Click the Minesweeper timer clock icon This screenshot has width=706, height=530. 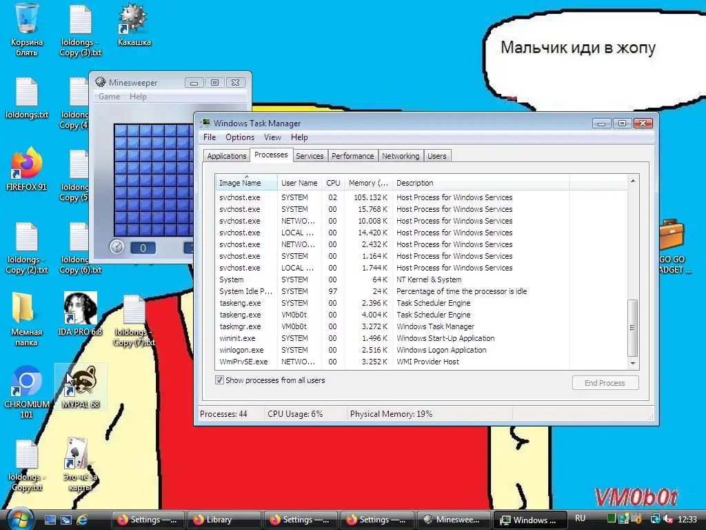point(117,246)
